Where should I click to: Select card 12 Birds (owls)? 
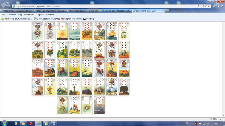click(x=62, y=68)
